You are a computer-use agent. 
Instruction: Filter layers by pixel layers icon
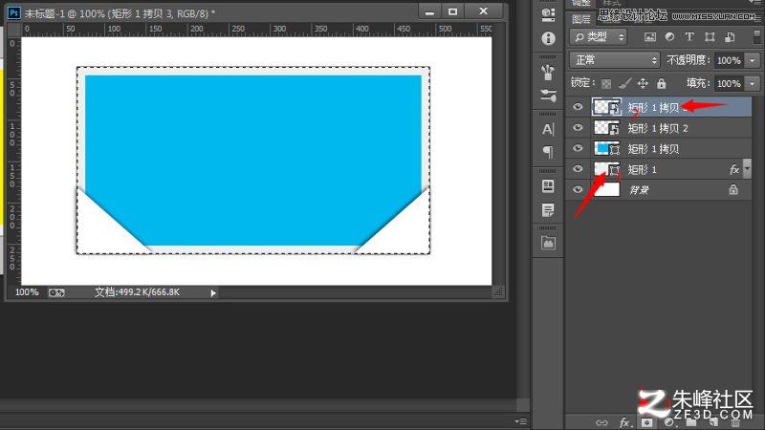[x=650, y=37]
